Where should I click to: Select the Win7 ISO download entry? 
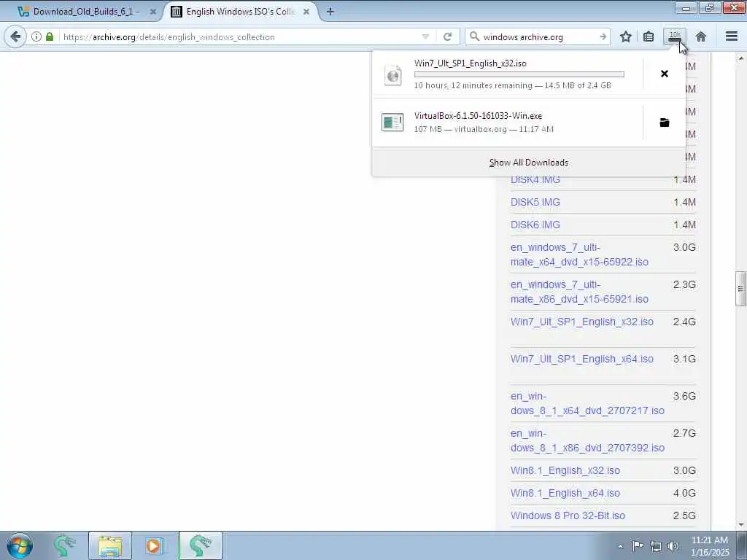pyautogui.click(x=508, y=74)
